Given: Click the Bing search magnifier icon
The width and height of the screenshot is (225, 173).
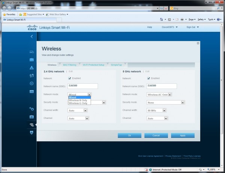Looking at the screenshot, I should click(218, 8).
